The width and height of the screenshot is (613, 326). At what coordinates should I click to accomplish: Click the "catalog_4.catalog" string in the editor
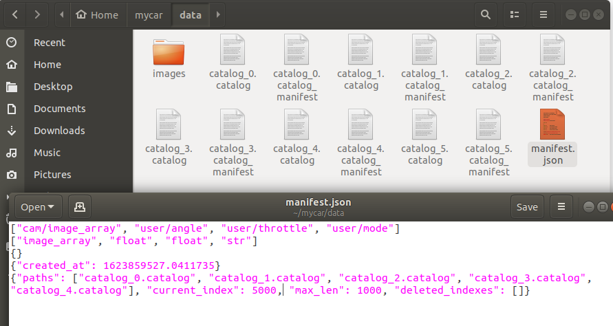tap(69, 290)
